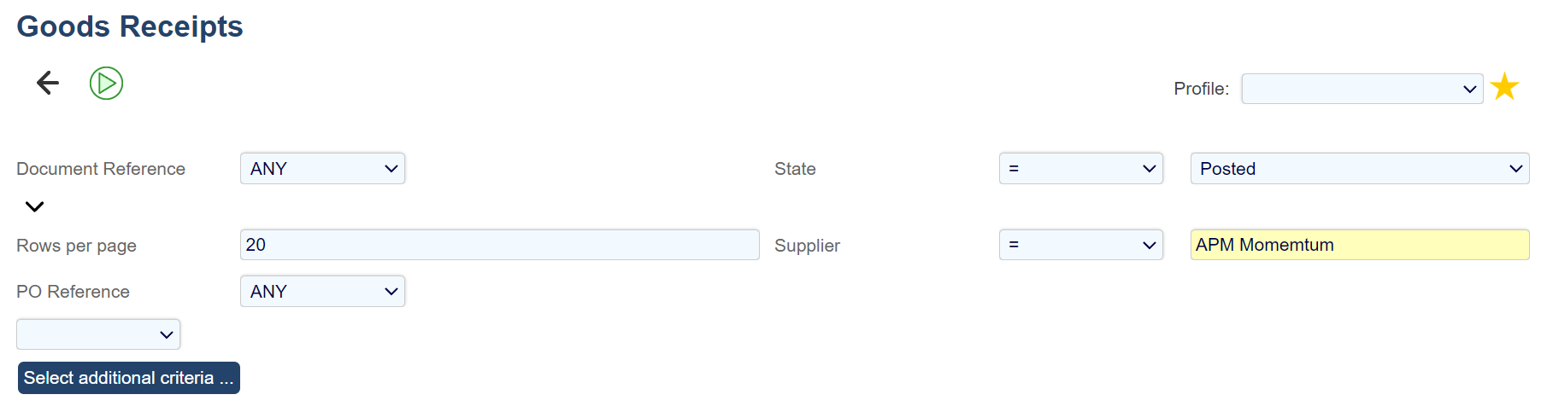The image size is (1547, 412).
Task: Open the Supplier operator dropdown
Action: (x=1080, y=245)
